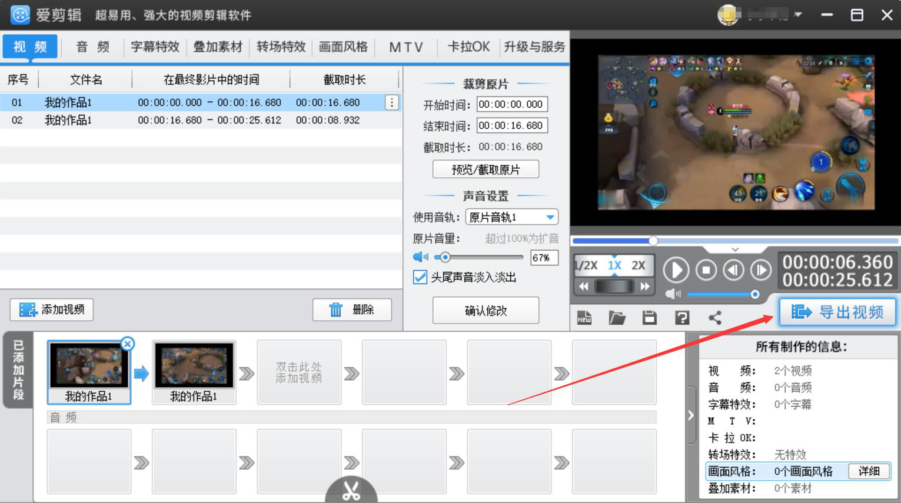Open the 画面风格 tab
The image size is (901, 503).
click(344, 46)
